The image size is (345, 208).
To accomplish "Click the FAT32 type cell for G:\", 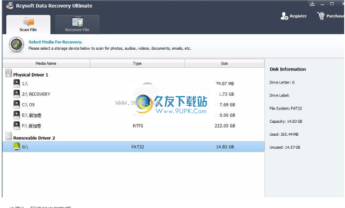I will pyautogui.click(x=138, y=147).
